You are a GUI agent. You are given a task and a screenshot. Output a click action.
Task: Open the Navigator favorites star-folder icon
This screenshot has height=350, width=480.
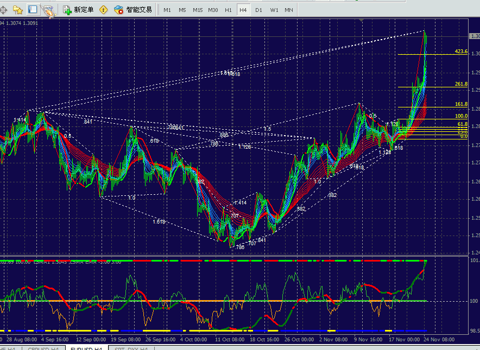(x=18, y=10)
